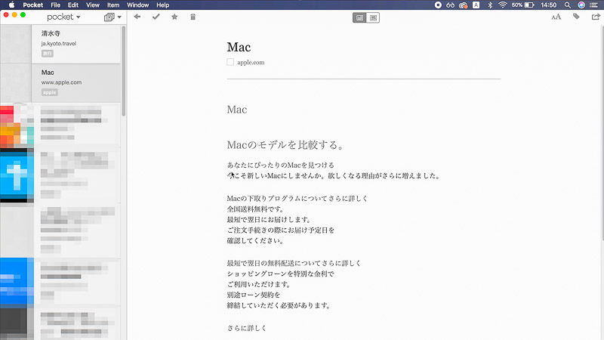Open the Window menu
Screen dimensions: 604x340
tap(137, 5)
